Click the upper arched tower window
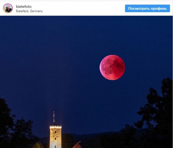 coord(56,132)
